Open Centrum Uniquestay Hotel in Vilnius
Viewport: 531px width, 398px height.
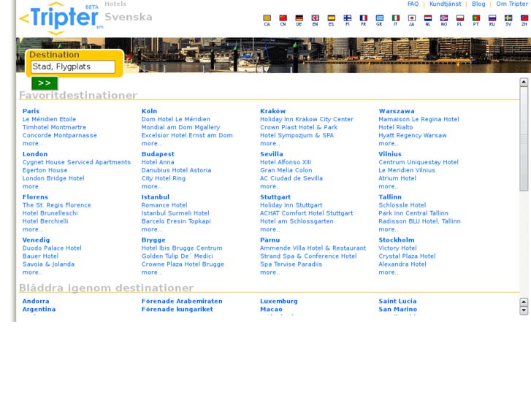click(x=419, y=162)
